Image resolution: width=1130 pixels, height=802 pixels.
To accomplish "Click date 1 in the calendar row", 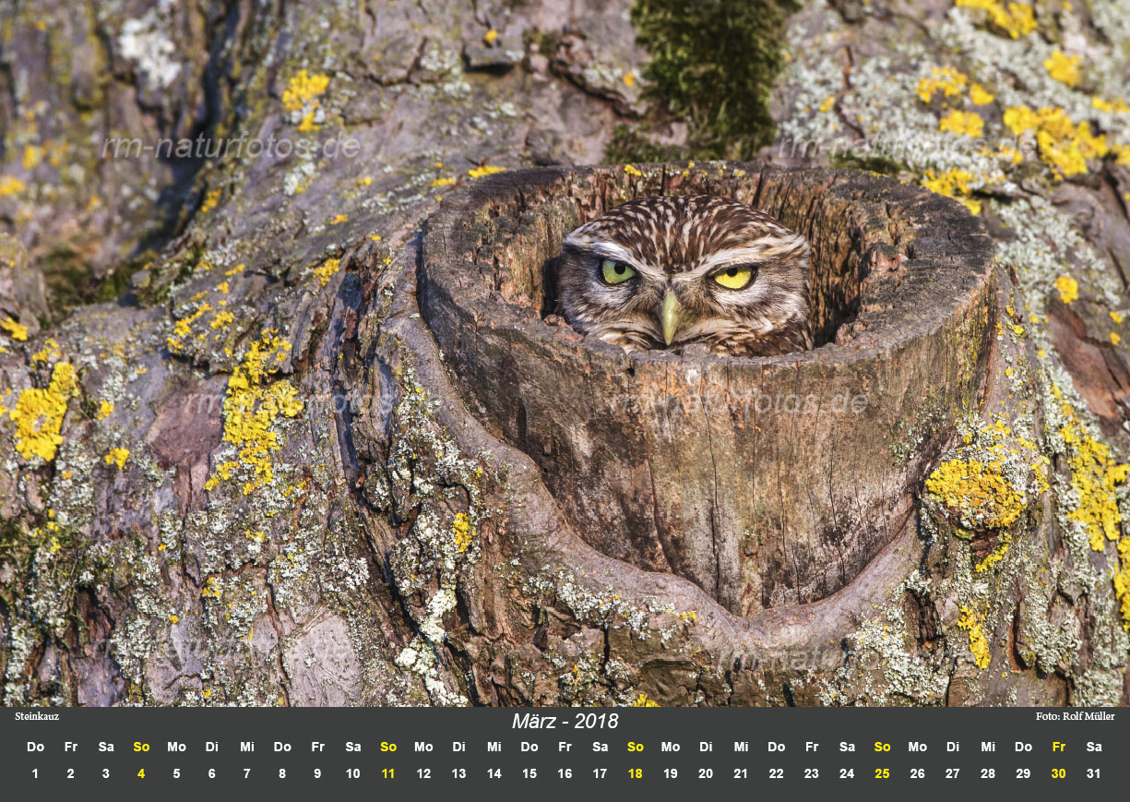I will (35, 775).
